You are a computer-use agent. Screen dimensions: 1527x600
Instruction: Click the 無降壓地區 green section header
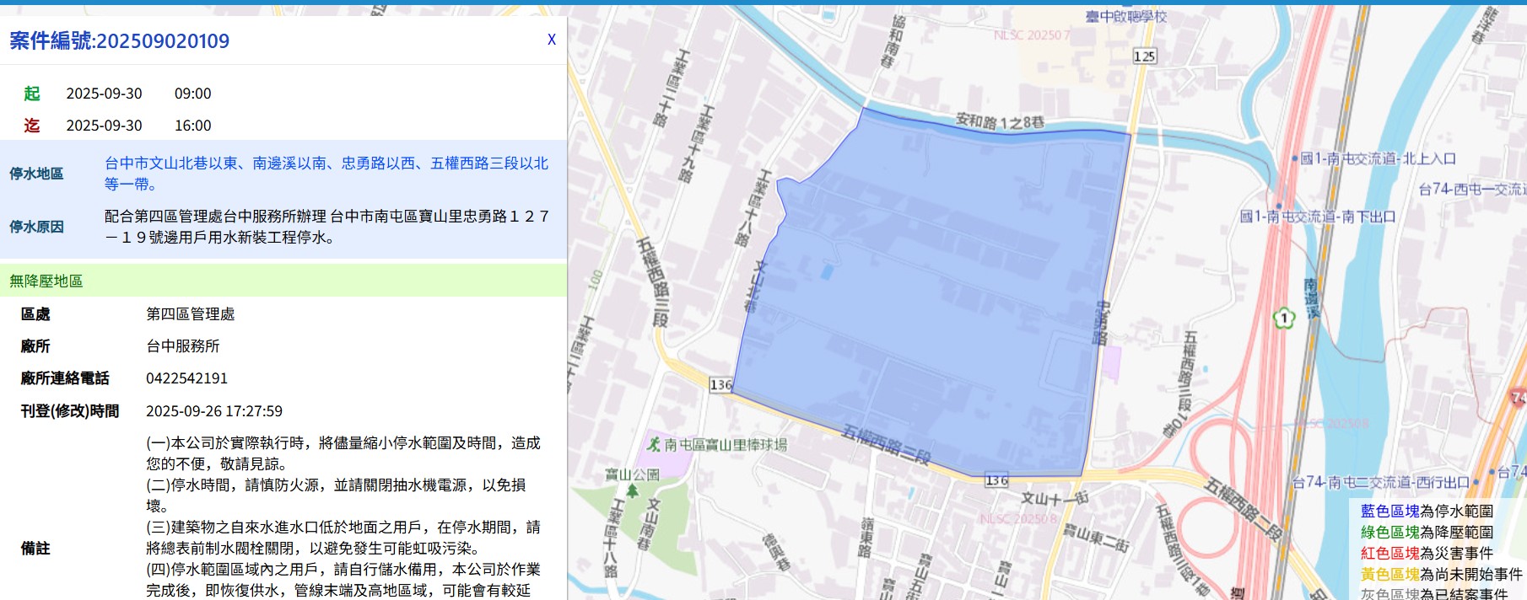click(x=46, y=281)
